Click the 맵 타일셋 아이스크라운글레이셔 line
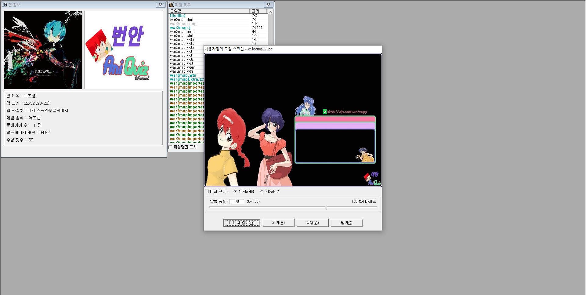Viewport: 586px width, 295px height. (37, 111)
